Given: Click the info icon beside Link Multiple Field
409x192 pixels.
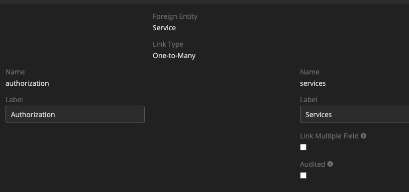Looking at the screenshot, I should point(364,136).
